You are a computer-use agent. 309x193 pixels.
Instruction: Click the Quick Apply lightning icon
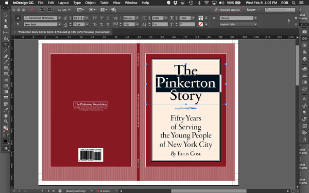[289, 21]
